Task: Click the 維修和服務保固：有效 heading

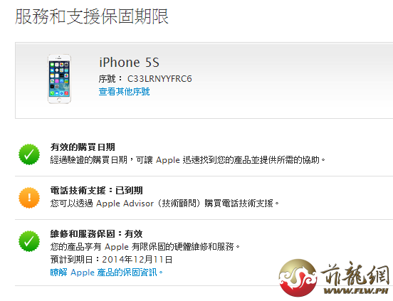Action: pos(96,234)
